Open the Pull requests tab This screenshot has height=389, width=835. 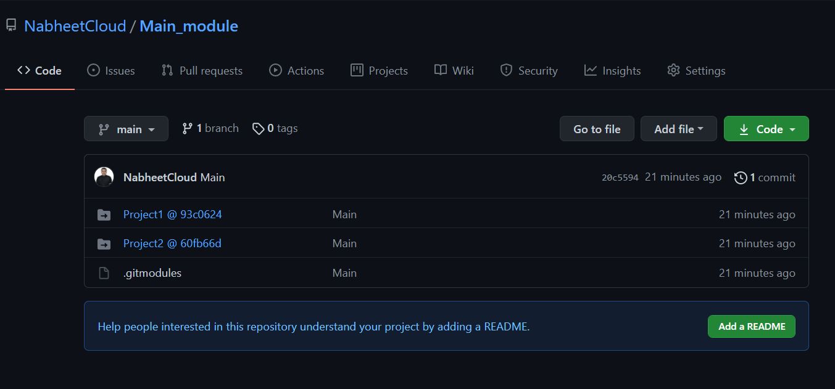pyautogui.click(x=202, y=71)
